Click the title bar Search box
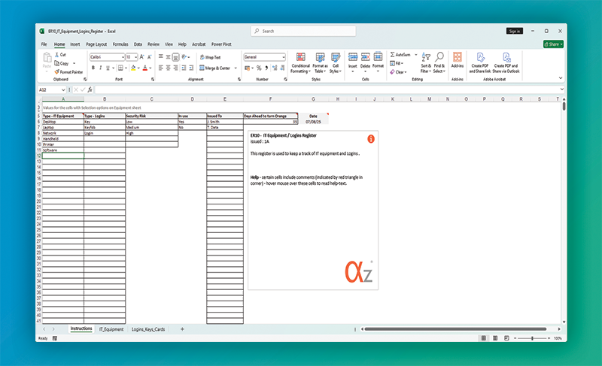This screenshot has width=602, height=366. click(x=301, y=31)
